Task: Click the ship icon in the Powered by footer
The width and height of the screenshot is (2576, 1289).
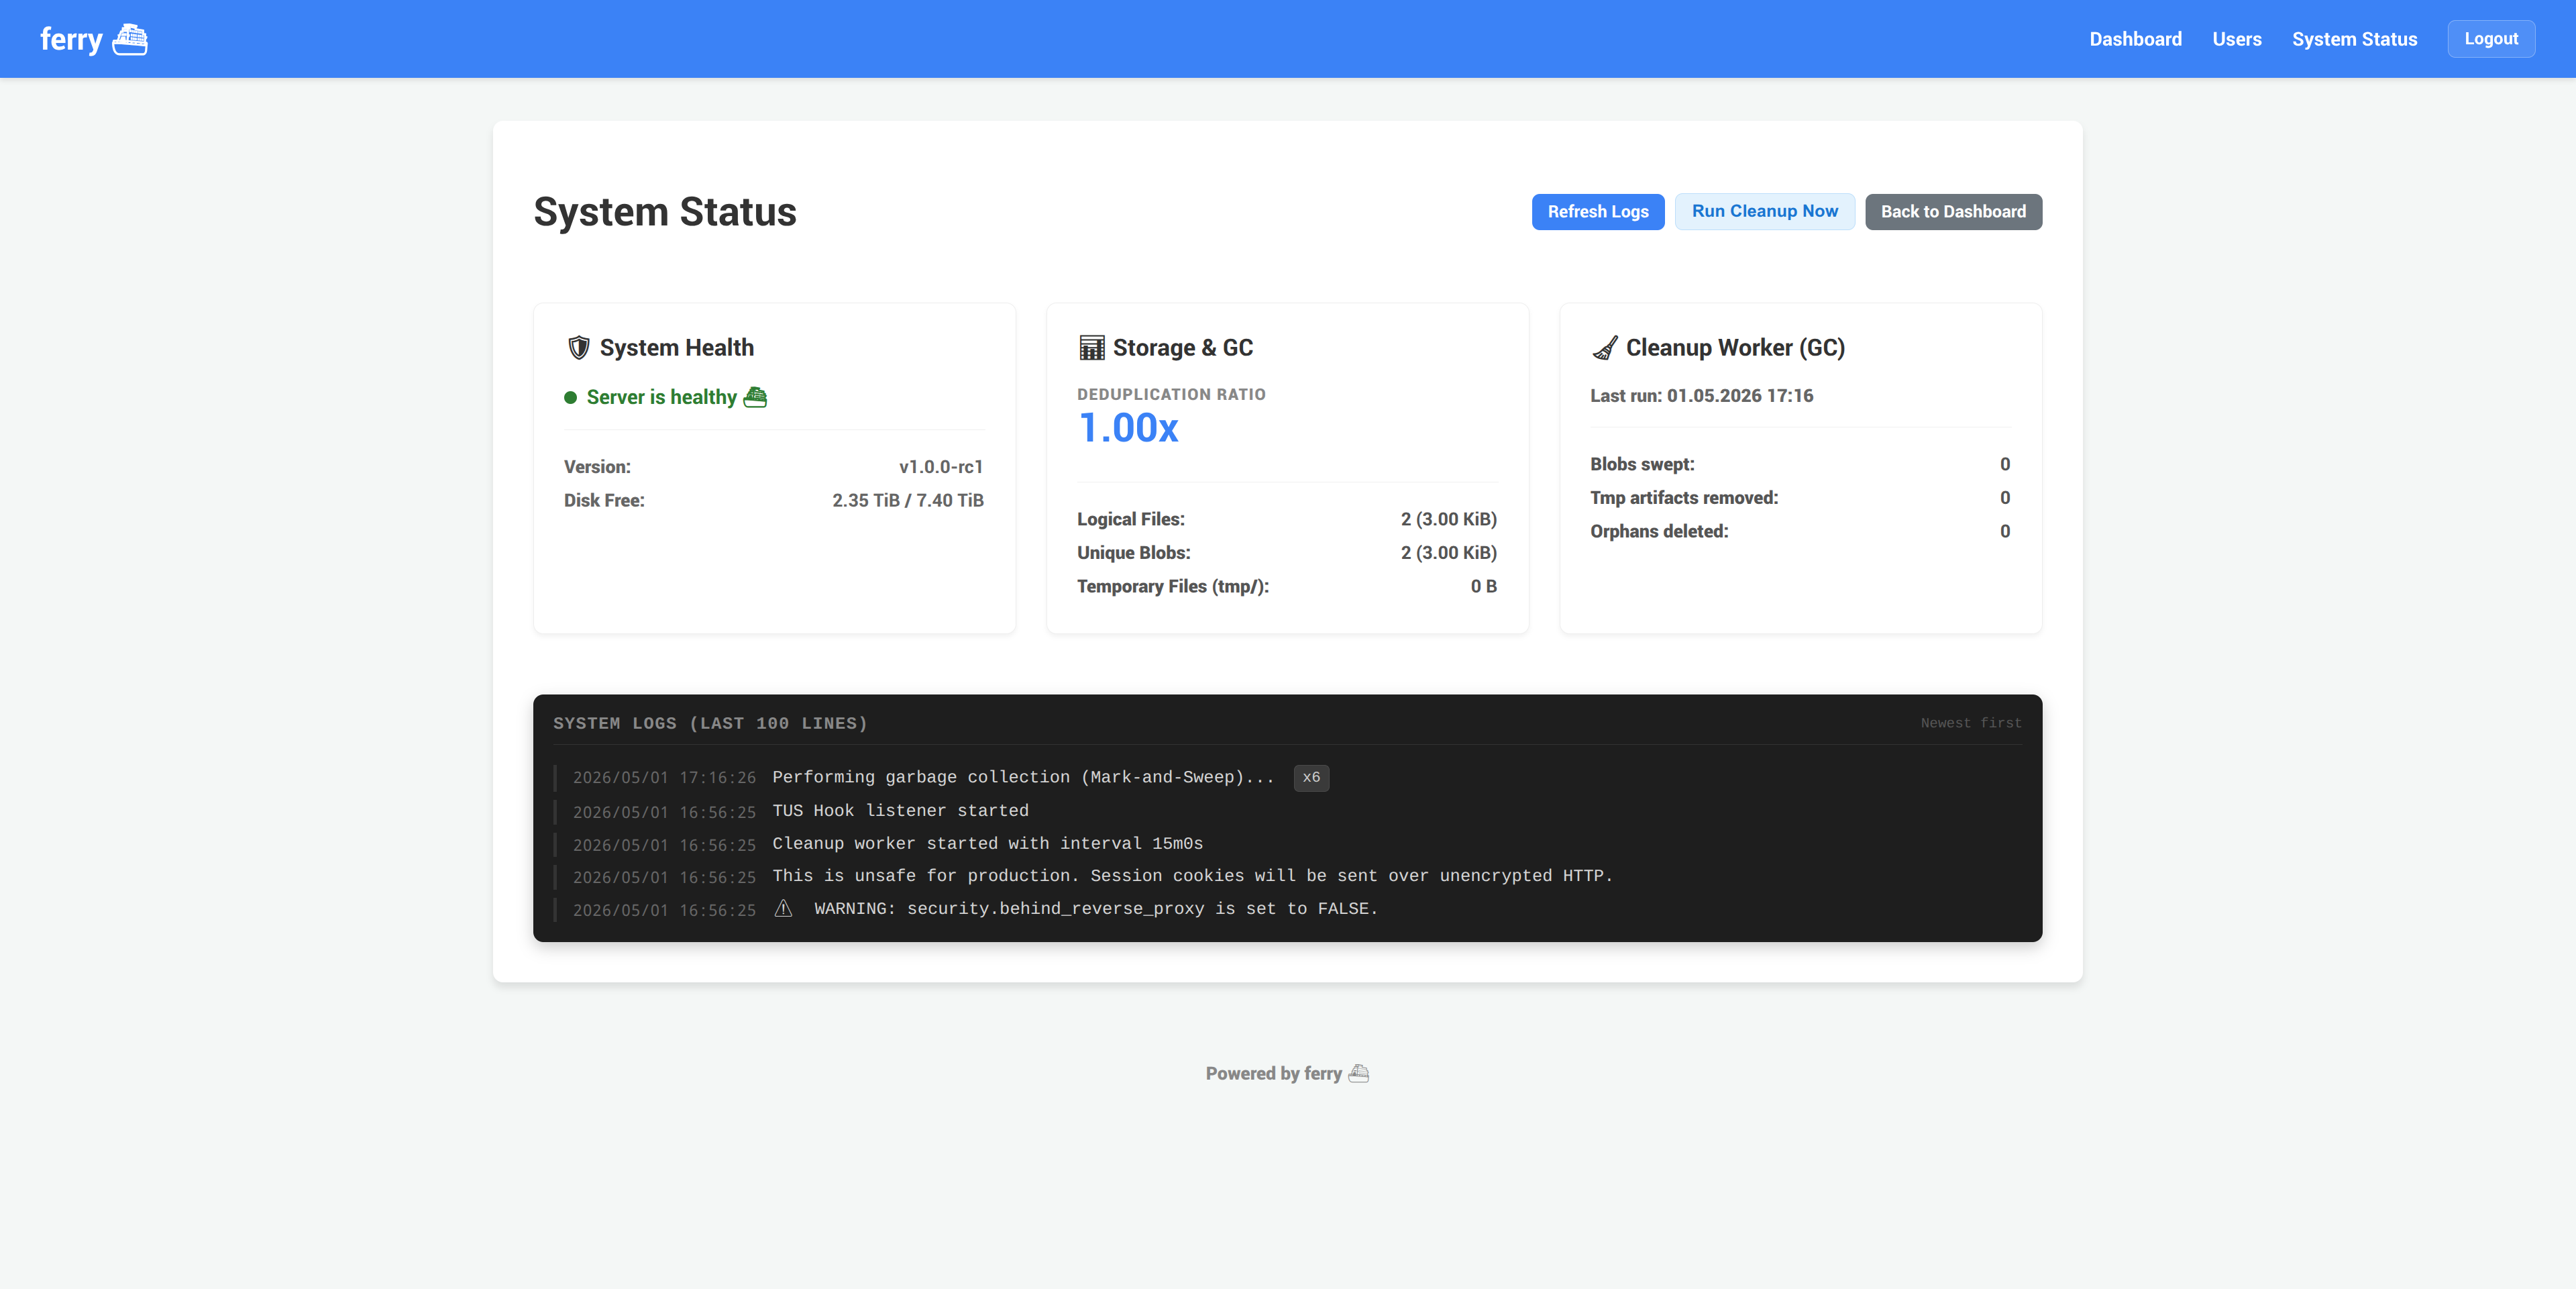Action: (x=1359, y=1073)
